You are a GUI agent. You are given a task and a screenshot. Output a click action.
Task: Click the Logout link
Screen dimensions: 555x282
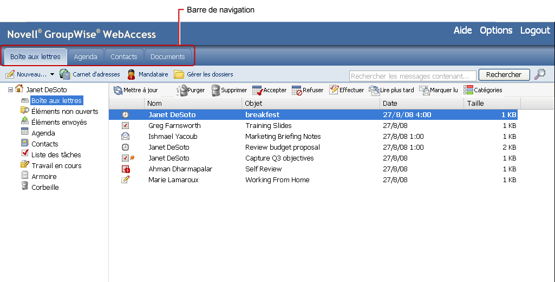(535, 30)
